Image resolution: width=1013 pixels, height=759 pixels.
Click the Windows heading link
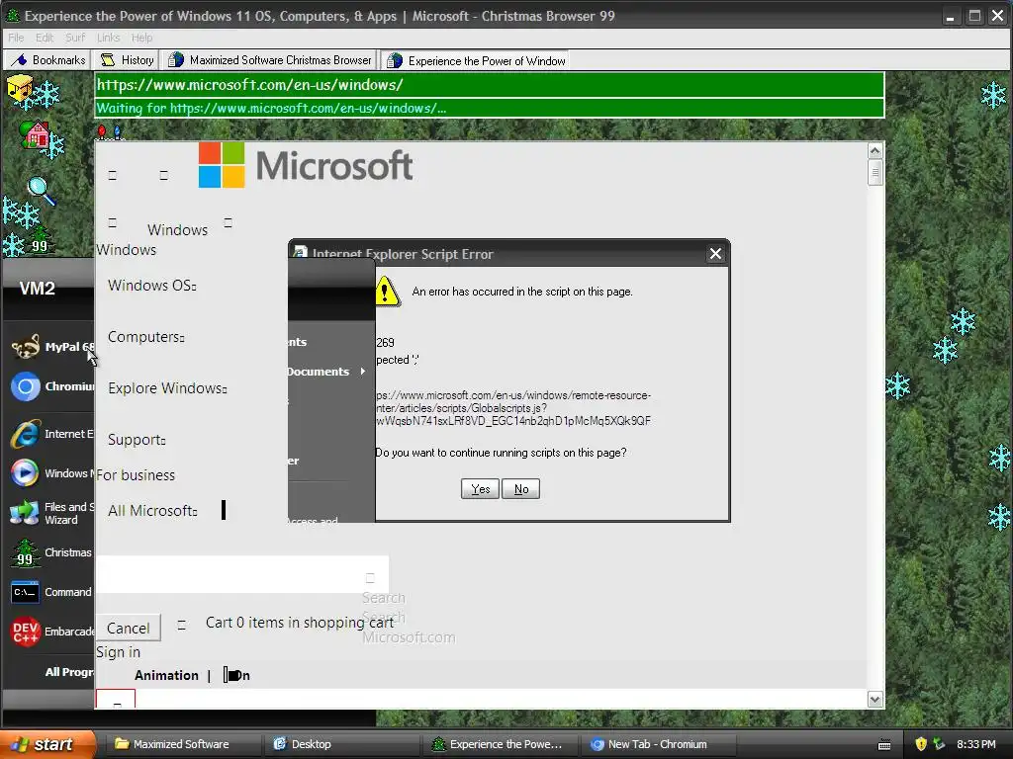pos(178,229)
